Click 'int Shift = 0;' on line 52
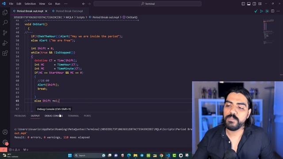Screen dimensions: 283x159 (42, 48)
